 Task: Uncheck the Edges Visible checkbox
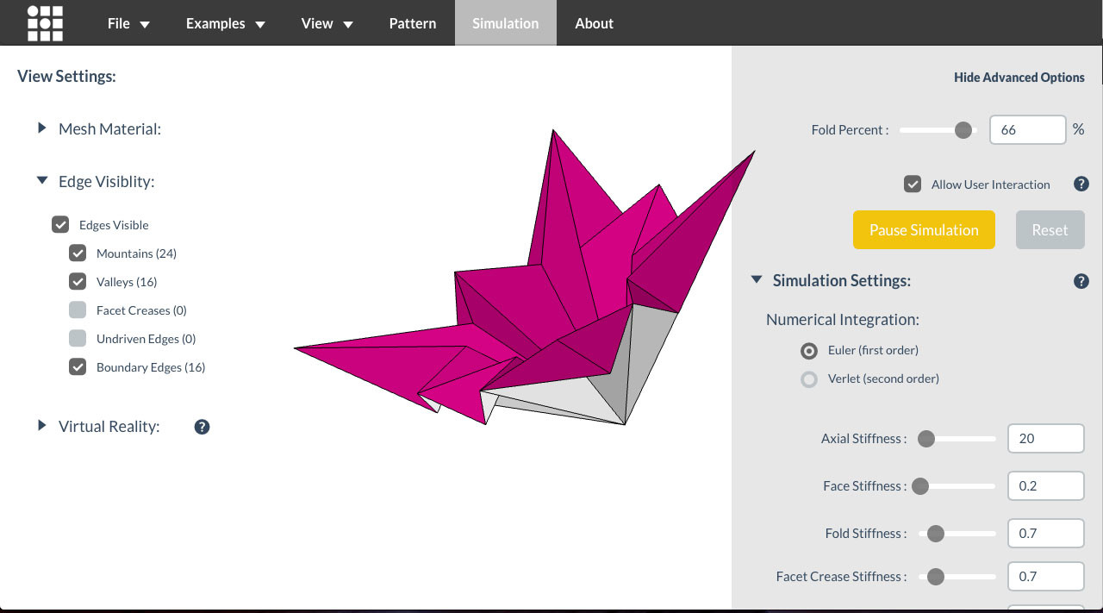coord(60,224)
